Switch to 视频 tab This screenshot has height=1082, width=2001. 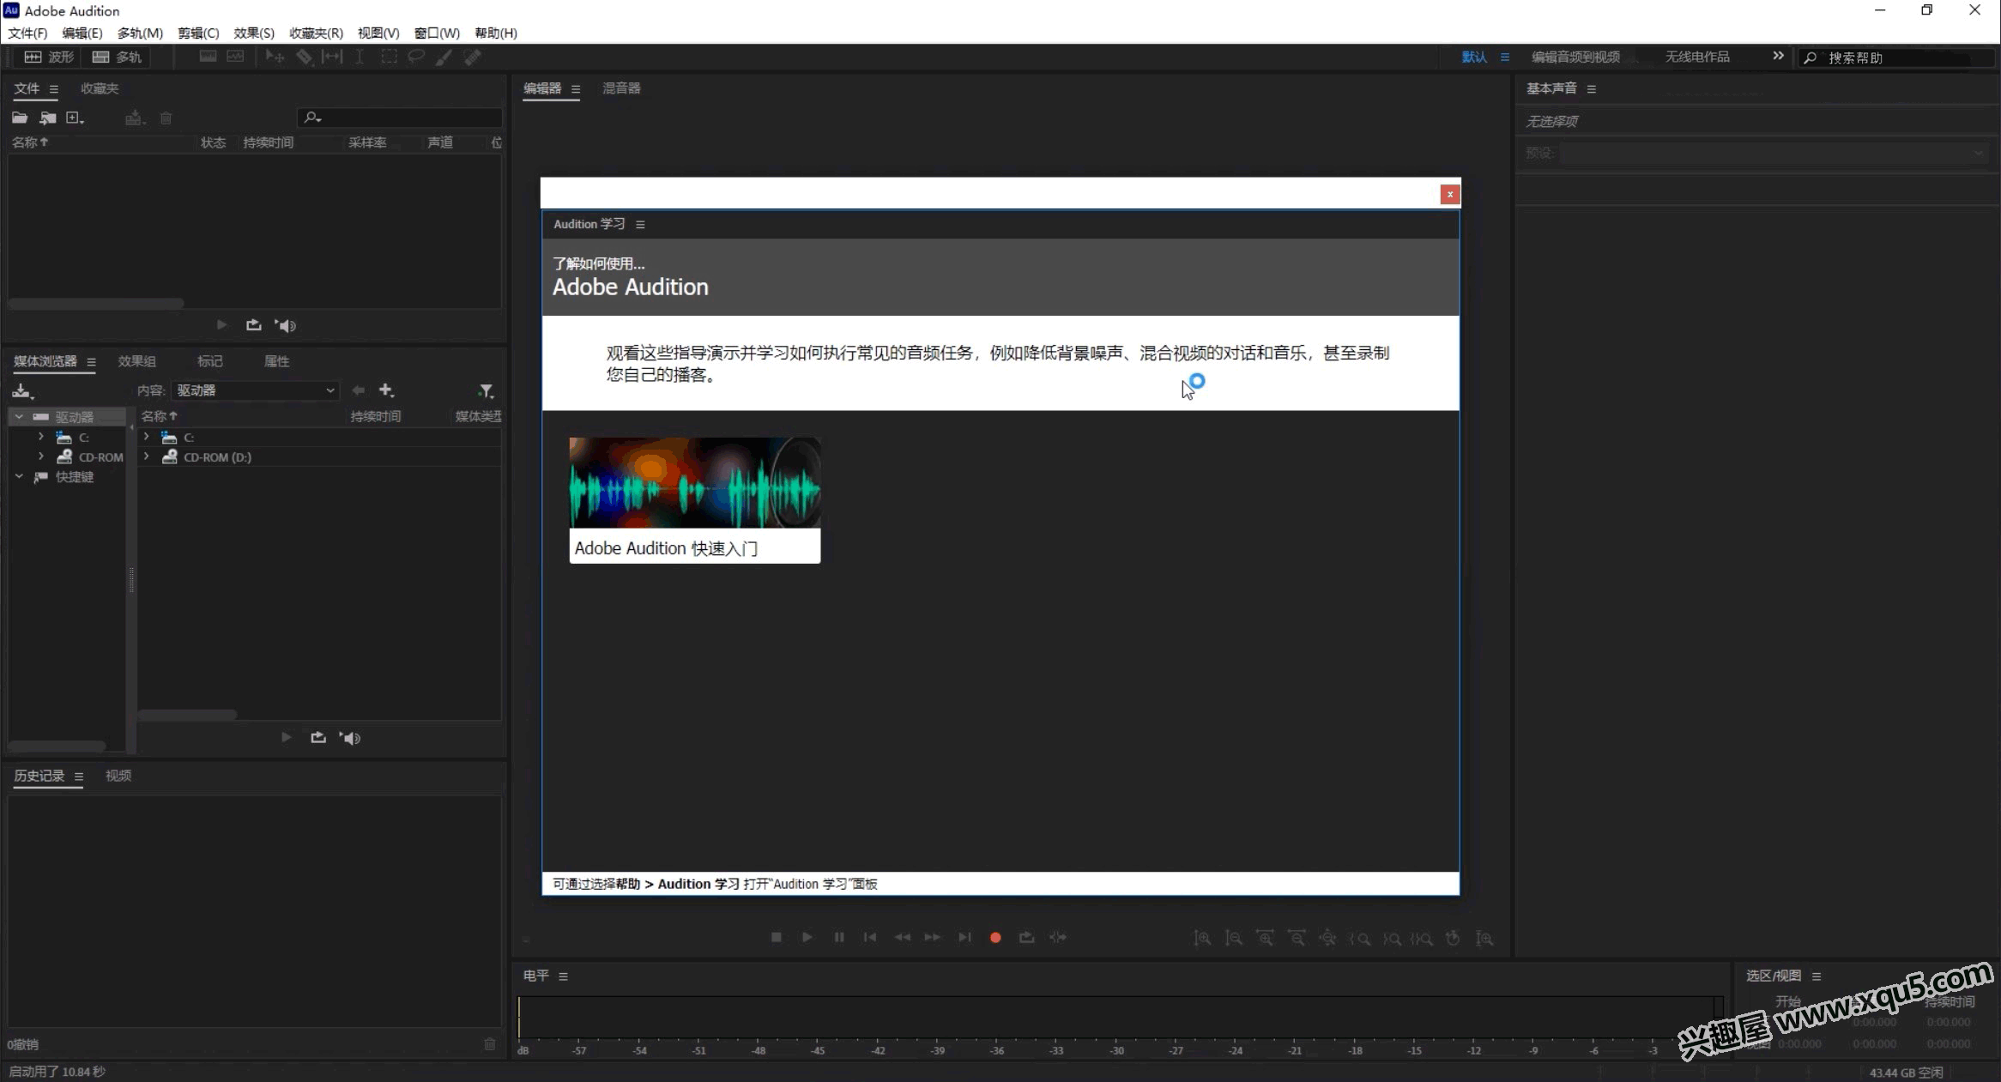click(118, 776)
